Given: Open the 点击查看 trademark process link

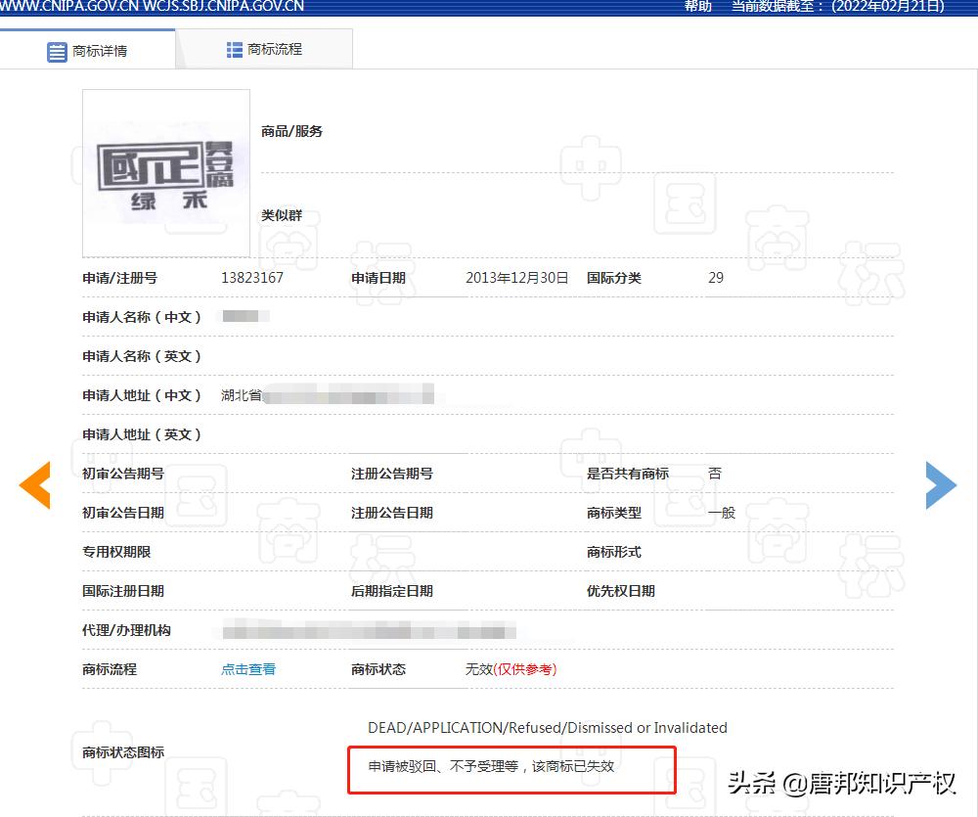Looking at the screenshot, I should pos(246,669).
